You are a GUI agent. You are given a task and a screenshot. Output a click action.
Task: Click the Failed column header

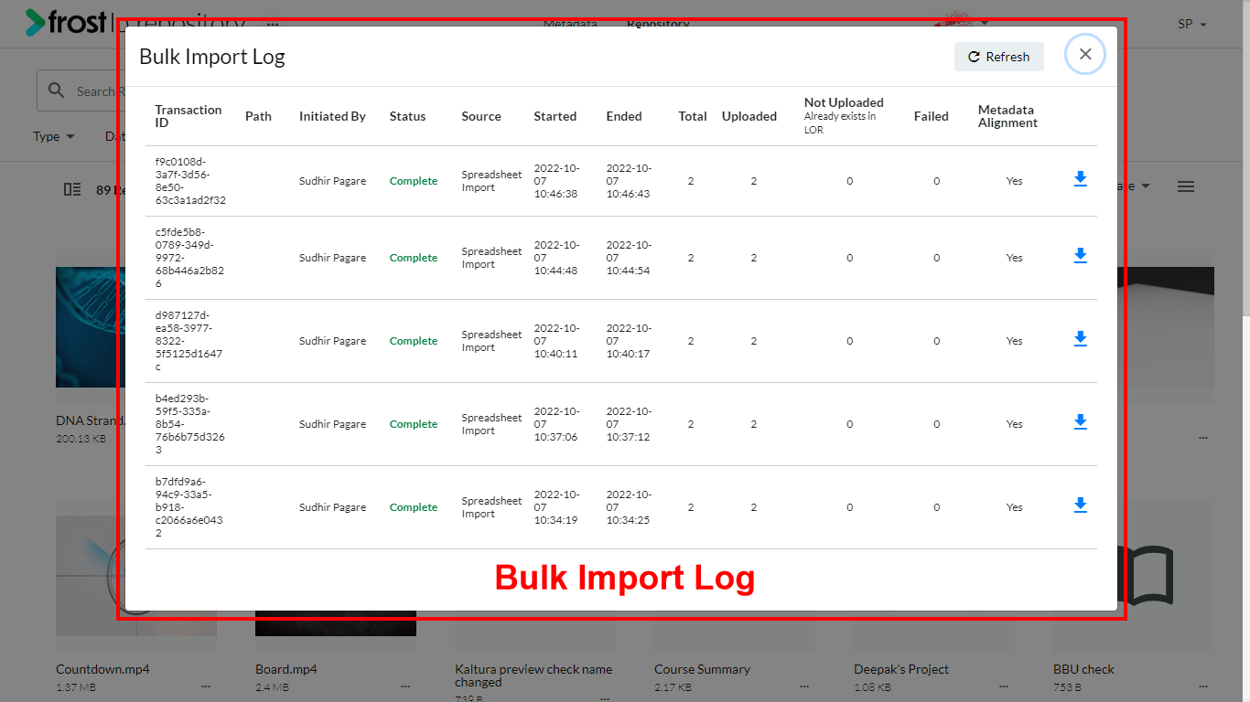[x=932, y=116]
